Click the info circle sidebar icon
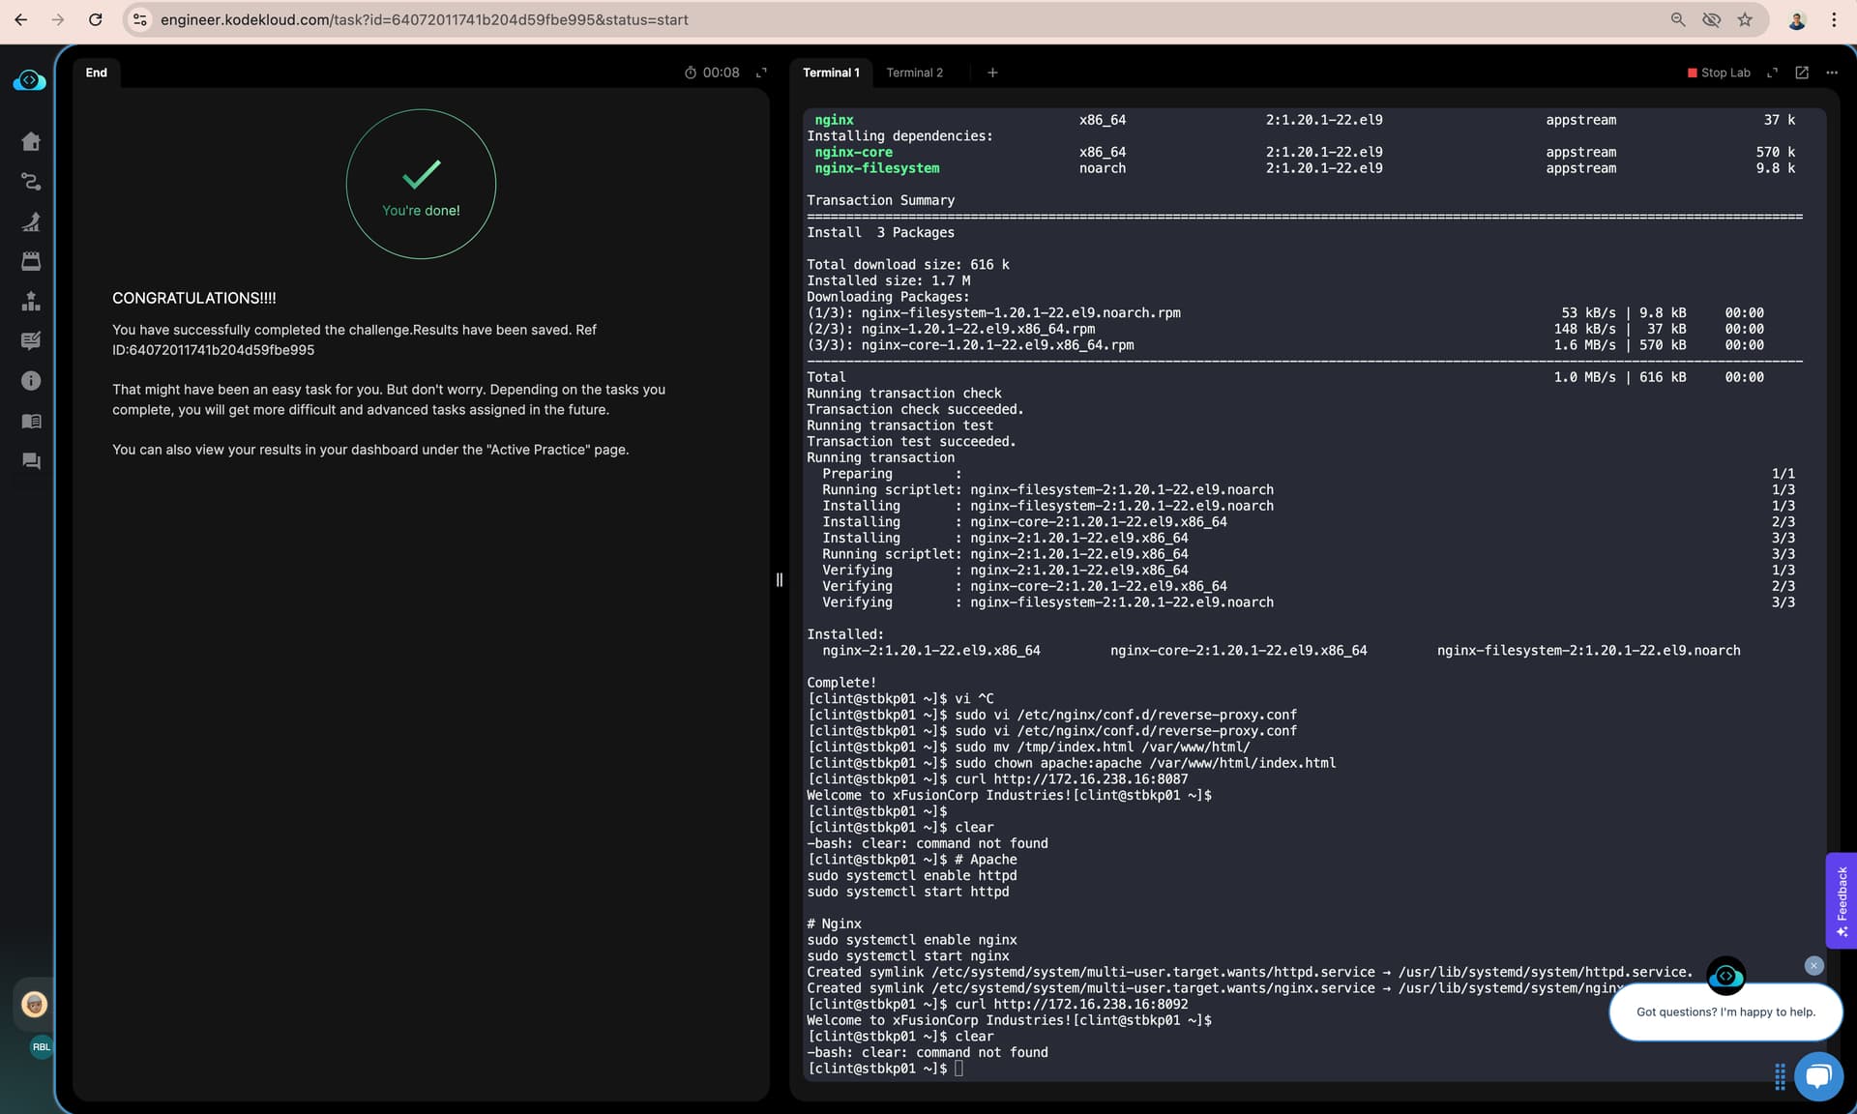This screenshot has width=1857, height=1114. pos(31,381)
